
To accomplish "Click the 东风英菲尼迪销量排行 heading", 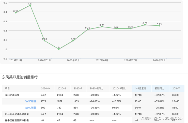I will tap(20, 77).
